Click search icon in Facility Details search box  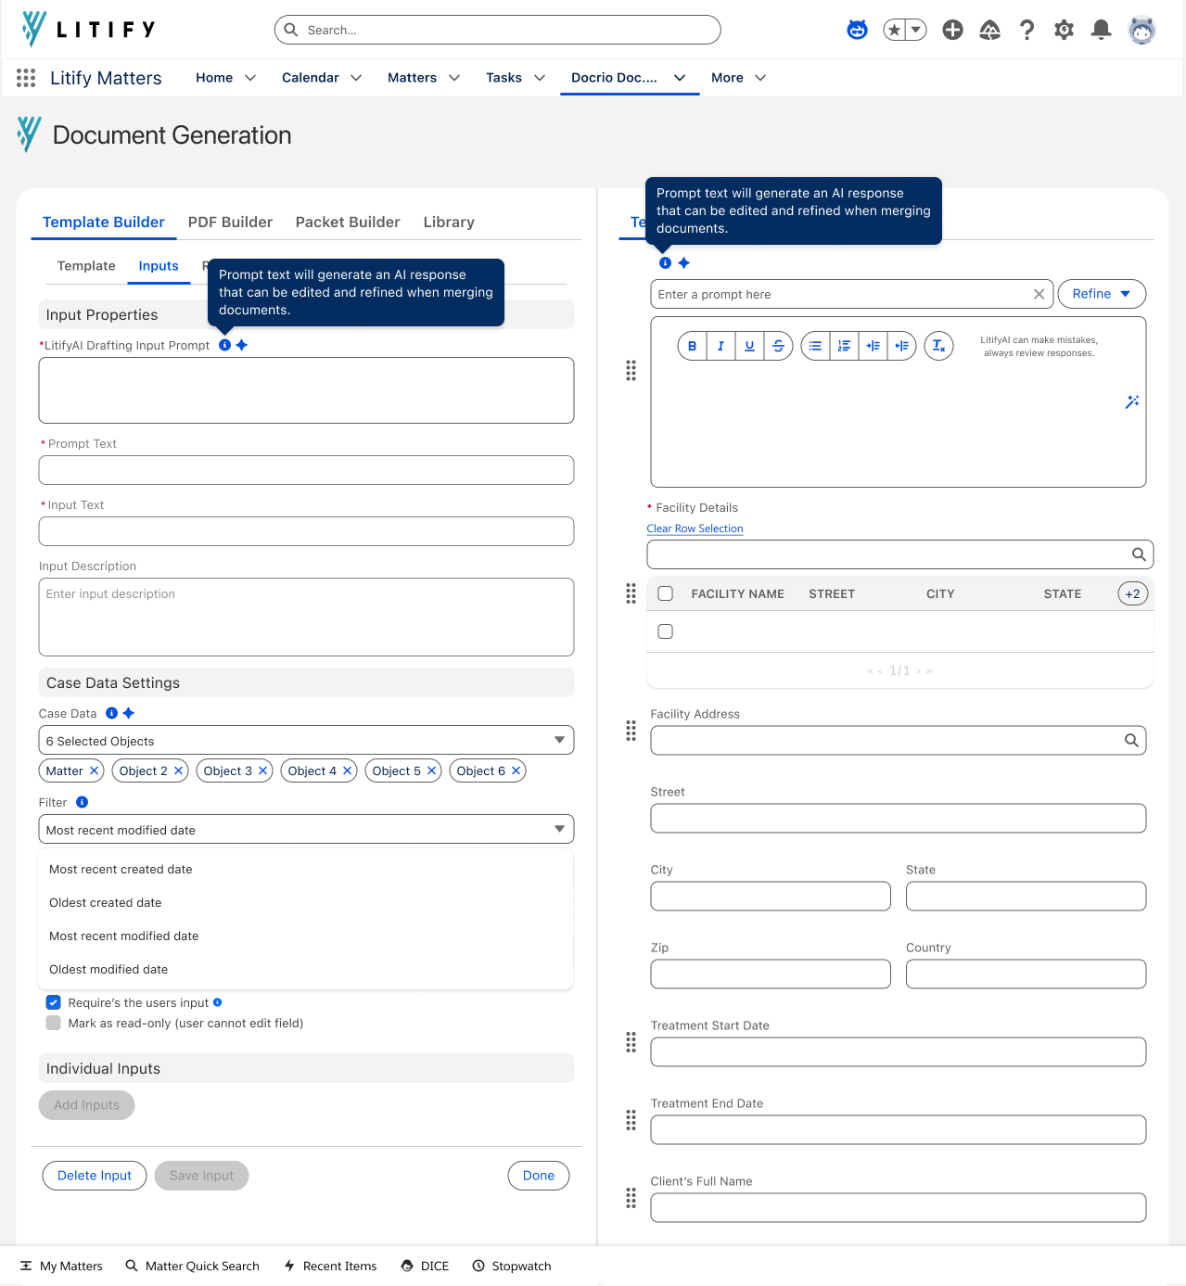(x=1139, y=554)
